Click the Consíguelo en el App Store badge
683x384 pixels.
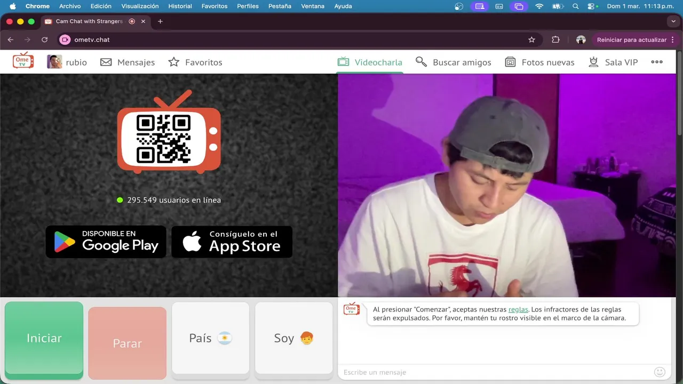click(x=232, y=242)
